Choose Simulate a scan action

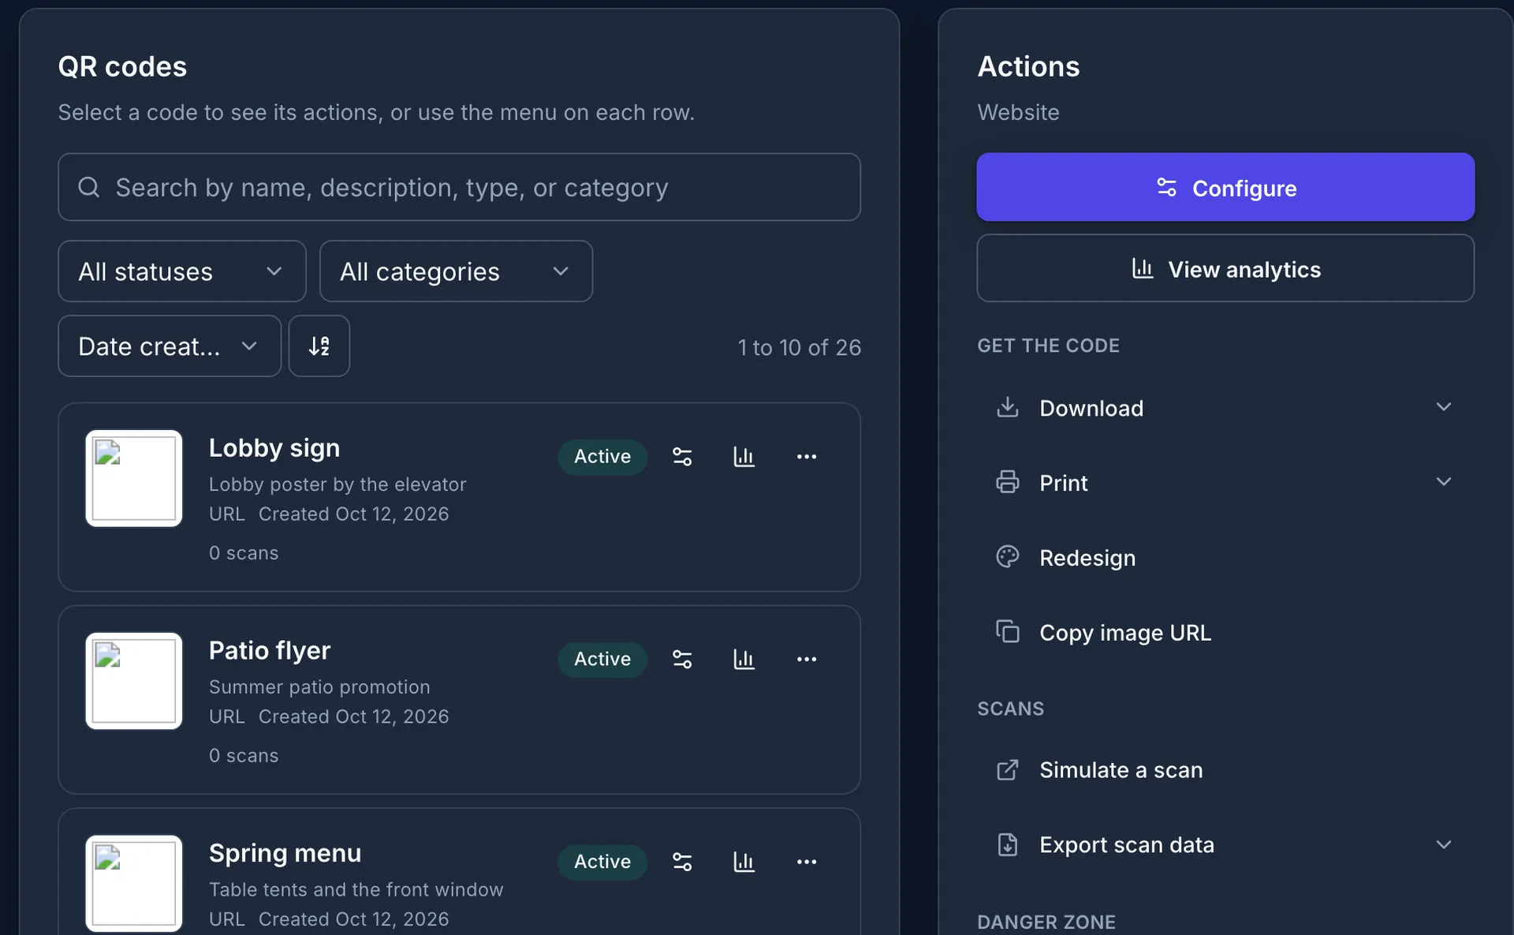pyautogui.click(x=1225, y=770)
